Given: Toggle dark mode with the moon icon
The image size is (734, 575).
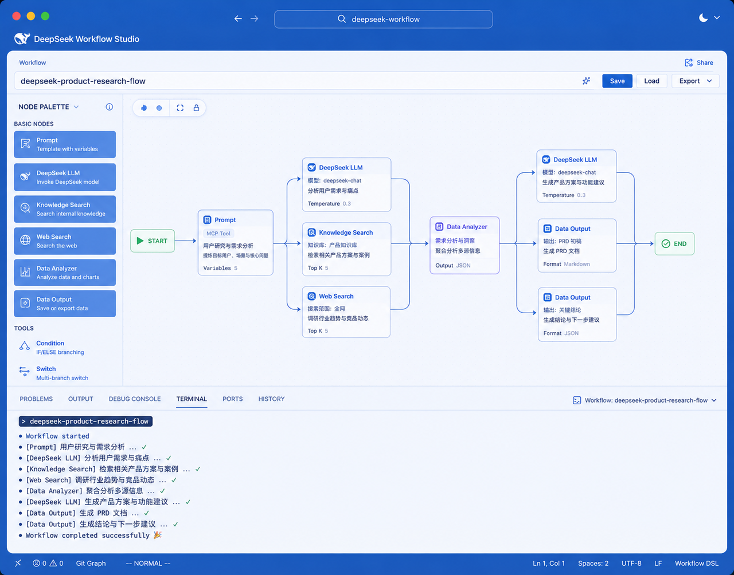Looking at the screenshot, I should pyautogui.click(x=703, y=18).
